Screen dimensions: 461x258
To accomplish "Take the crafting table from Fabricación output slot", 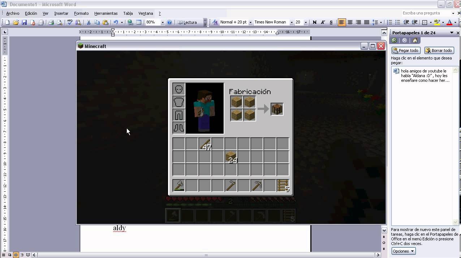I will 277,109.
